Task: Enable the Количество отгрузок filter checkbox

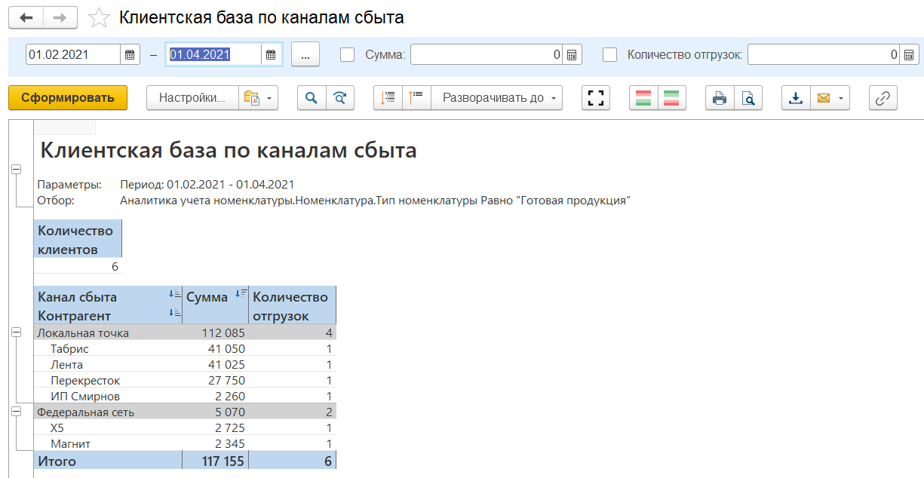Action: tap(610, 54)
